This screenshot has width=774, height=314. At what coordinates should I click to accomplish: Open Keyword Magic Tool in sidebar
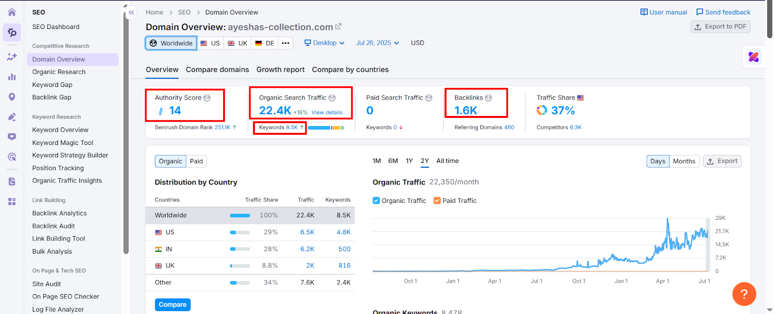pos(63,143)
